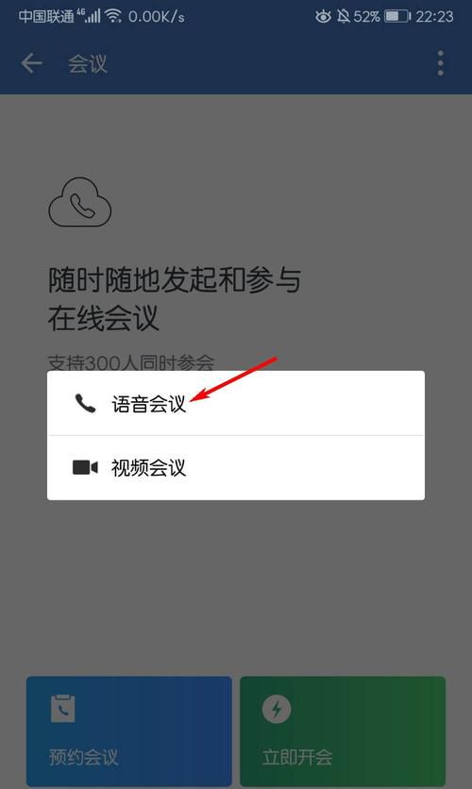Select 语音会议 menu option
This screenshot has width=472, height=789.
[x=235, y=403]
